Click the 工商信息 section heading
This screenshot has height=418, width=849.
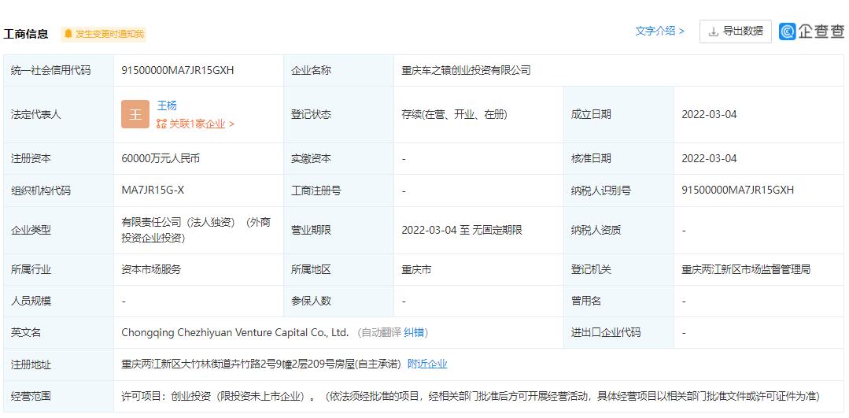point(25,34)
